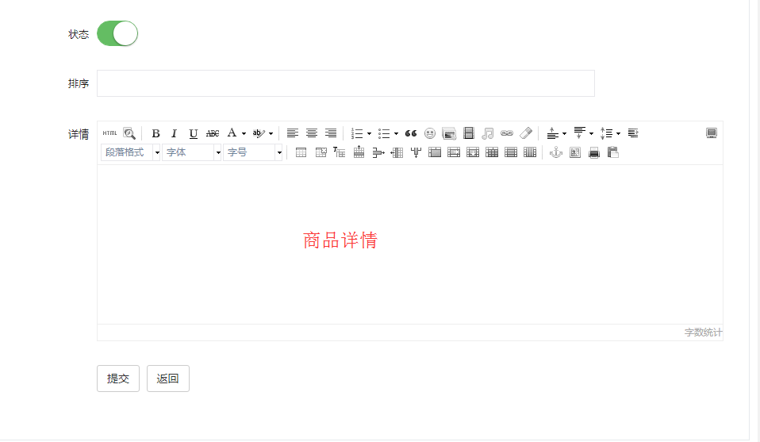Image resolution: width=760 pixels, height=442 pixels.
Task: Click the 返回 button
Action: (168, 379)
